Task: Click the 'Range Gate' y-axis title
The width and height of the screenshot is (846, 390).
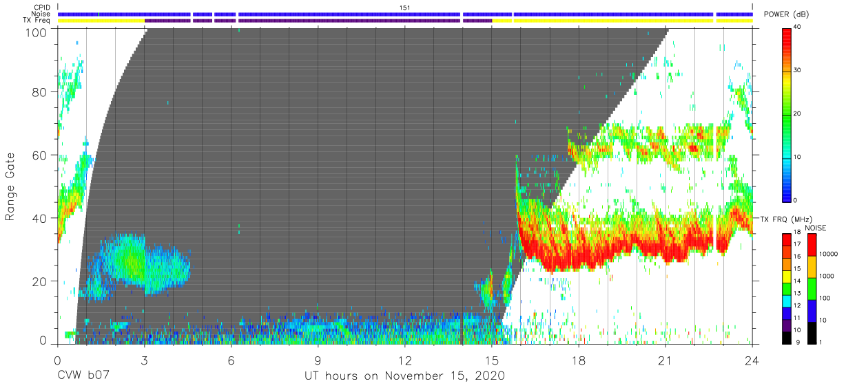Action: click(x=10, y=187)
